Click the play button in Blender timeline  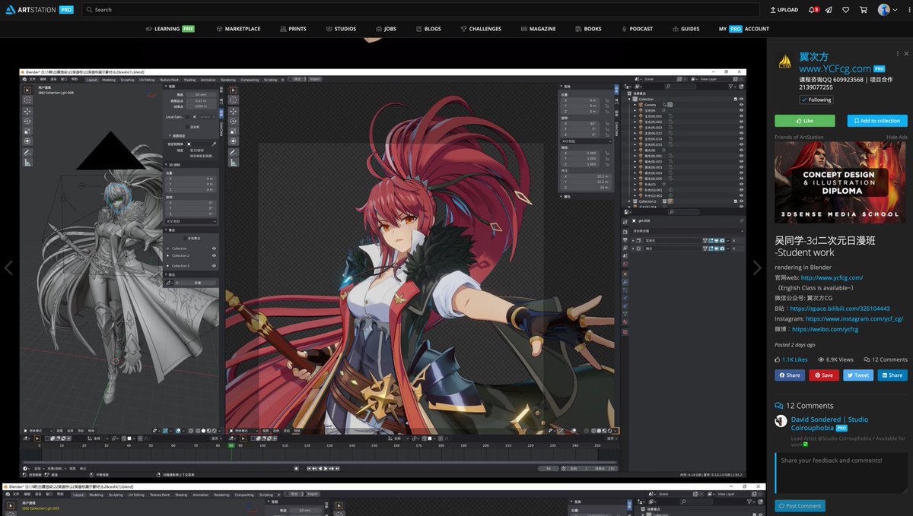click(326, 468)
